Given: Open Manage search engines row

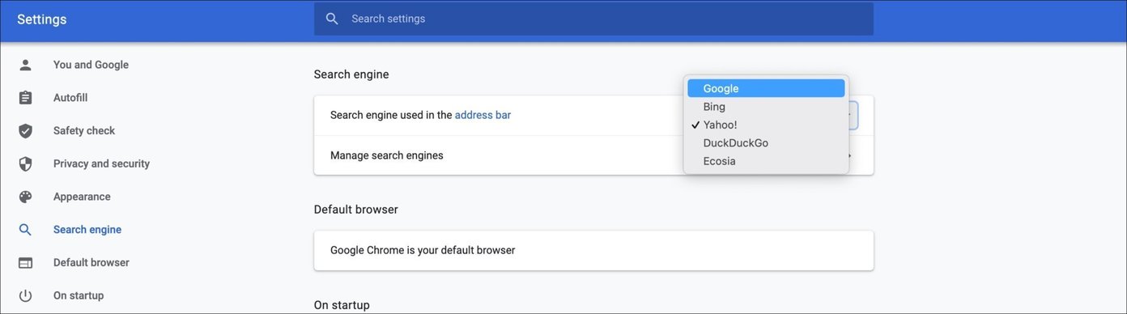Looking at the screenshot, I should (x=593, y=155).
